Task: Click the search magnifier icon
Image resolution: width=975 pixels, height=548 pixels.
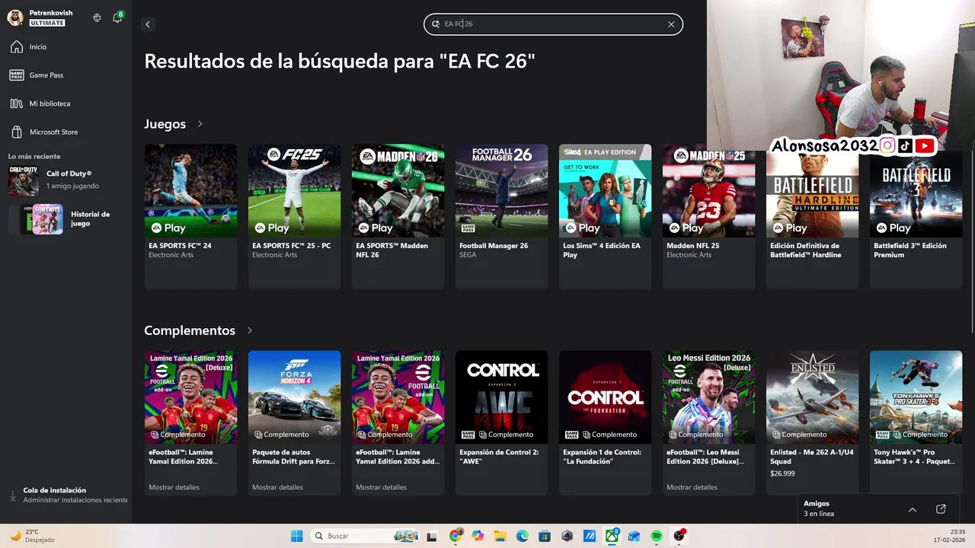Action: (x=436, y=24)
